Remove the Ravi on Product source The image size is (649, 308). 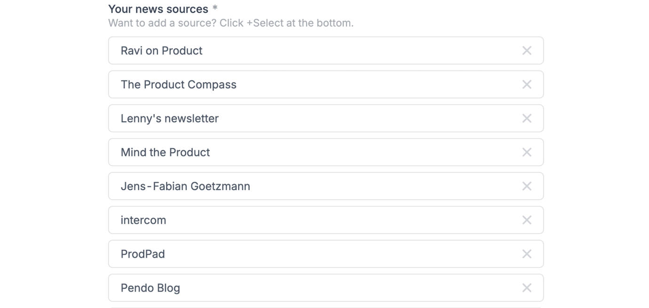[527, 51]
